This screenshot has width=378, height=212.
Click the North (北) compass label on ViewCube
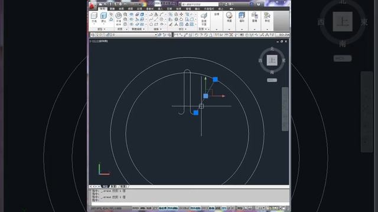pos(272,48)
